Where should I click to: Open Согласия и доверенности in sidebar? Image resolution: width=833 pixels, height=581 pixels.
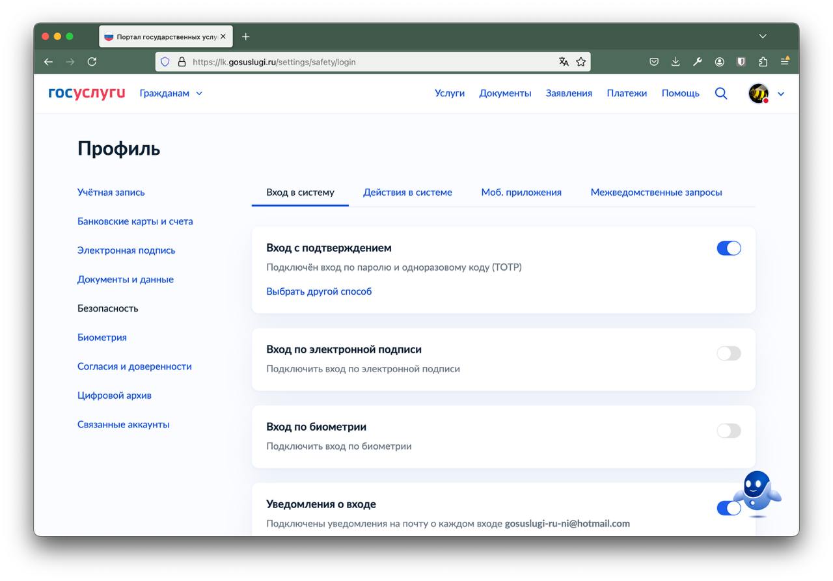135,366
